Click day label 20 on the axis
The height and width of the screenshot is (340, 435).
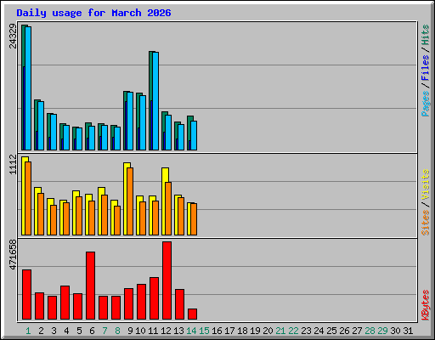click(x=268, y=331)
